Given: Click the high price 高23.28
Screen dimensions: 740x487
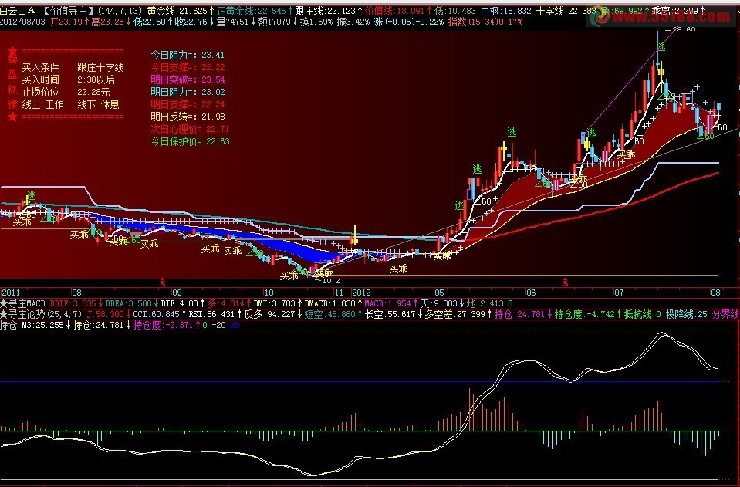Looking at the screenshot, I should 108,22.
